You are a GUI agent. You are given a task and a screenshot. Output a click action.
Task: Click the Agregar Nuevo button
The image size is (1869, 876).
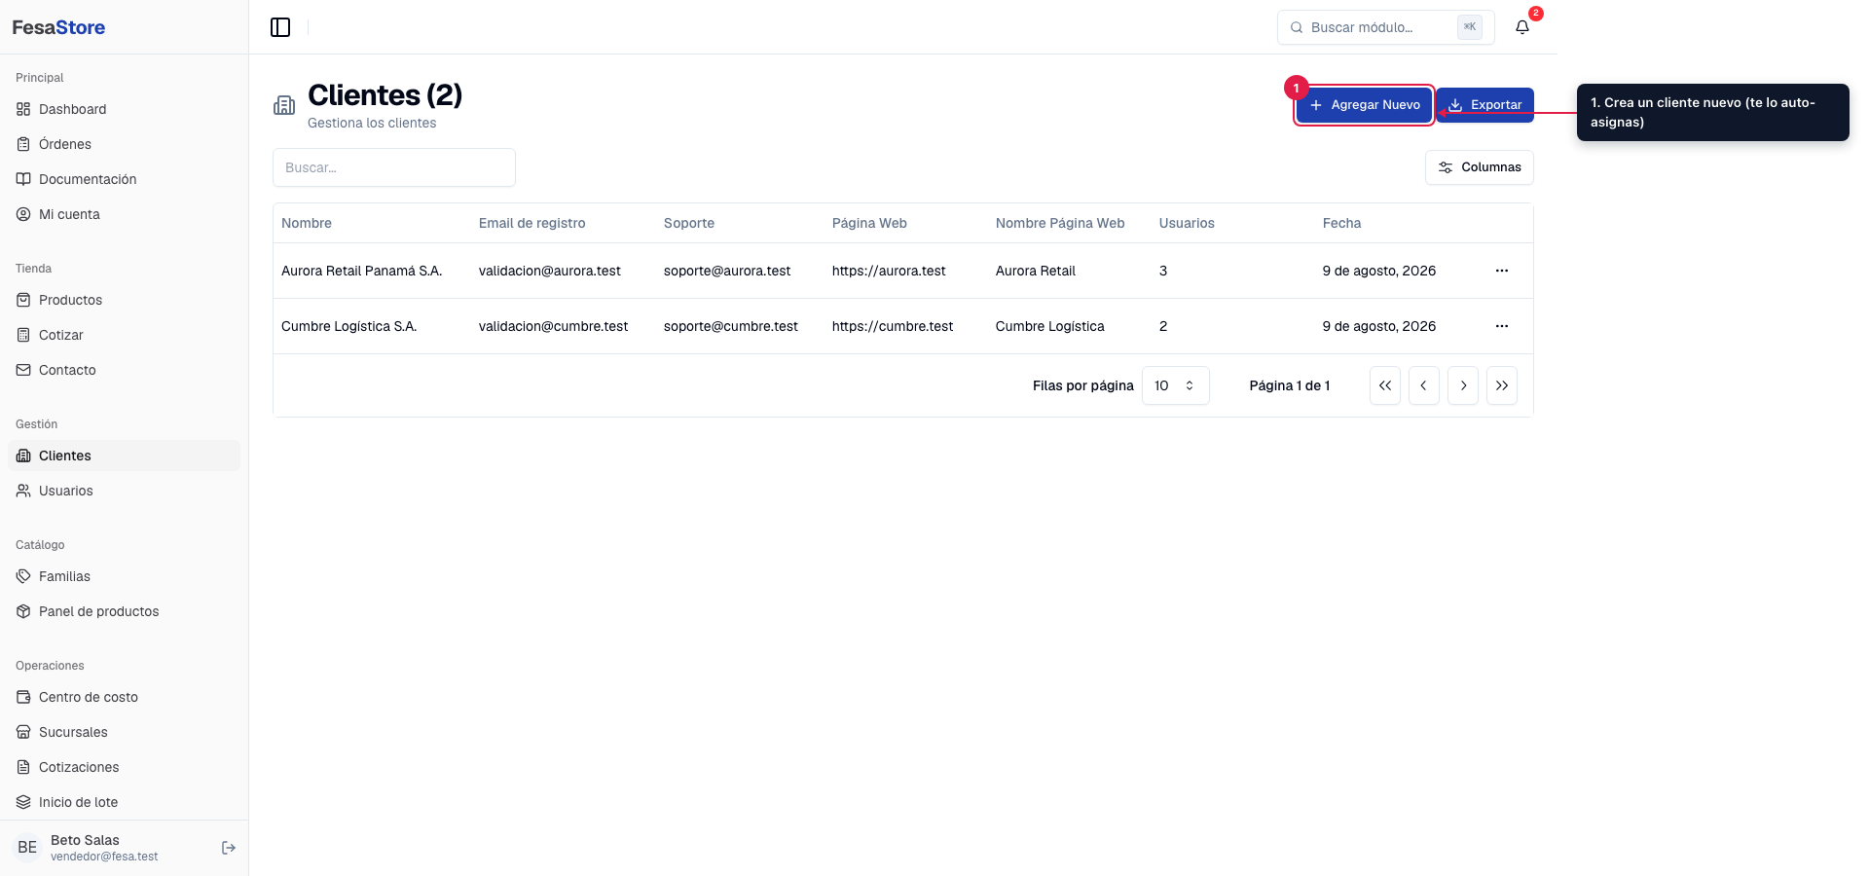pos(1364,105)
